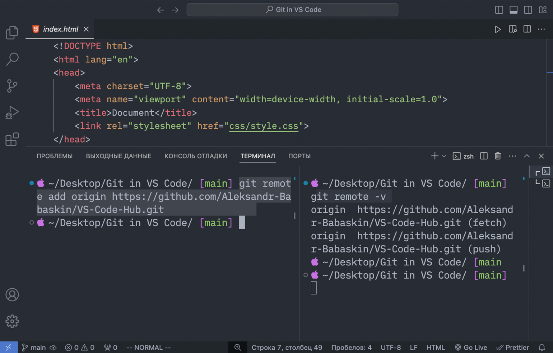Click the Git in VS Code search box
553x353 pixels.
click(x=292, y=10)
